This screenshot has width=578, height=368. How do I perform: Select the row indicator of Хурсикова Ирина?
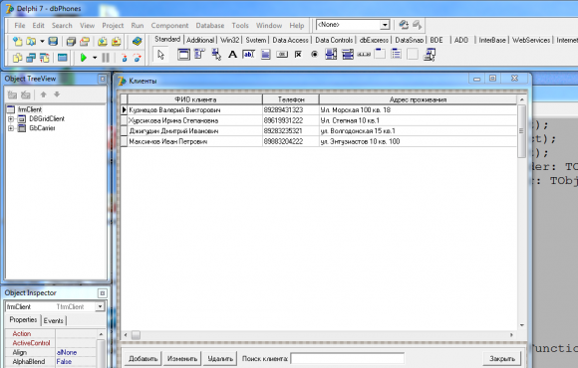pos(124,120)
